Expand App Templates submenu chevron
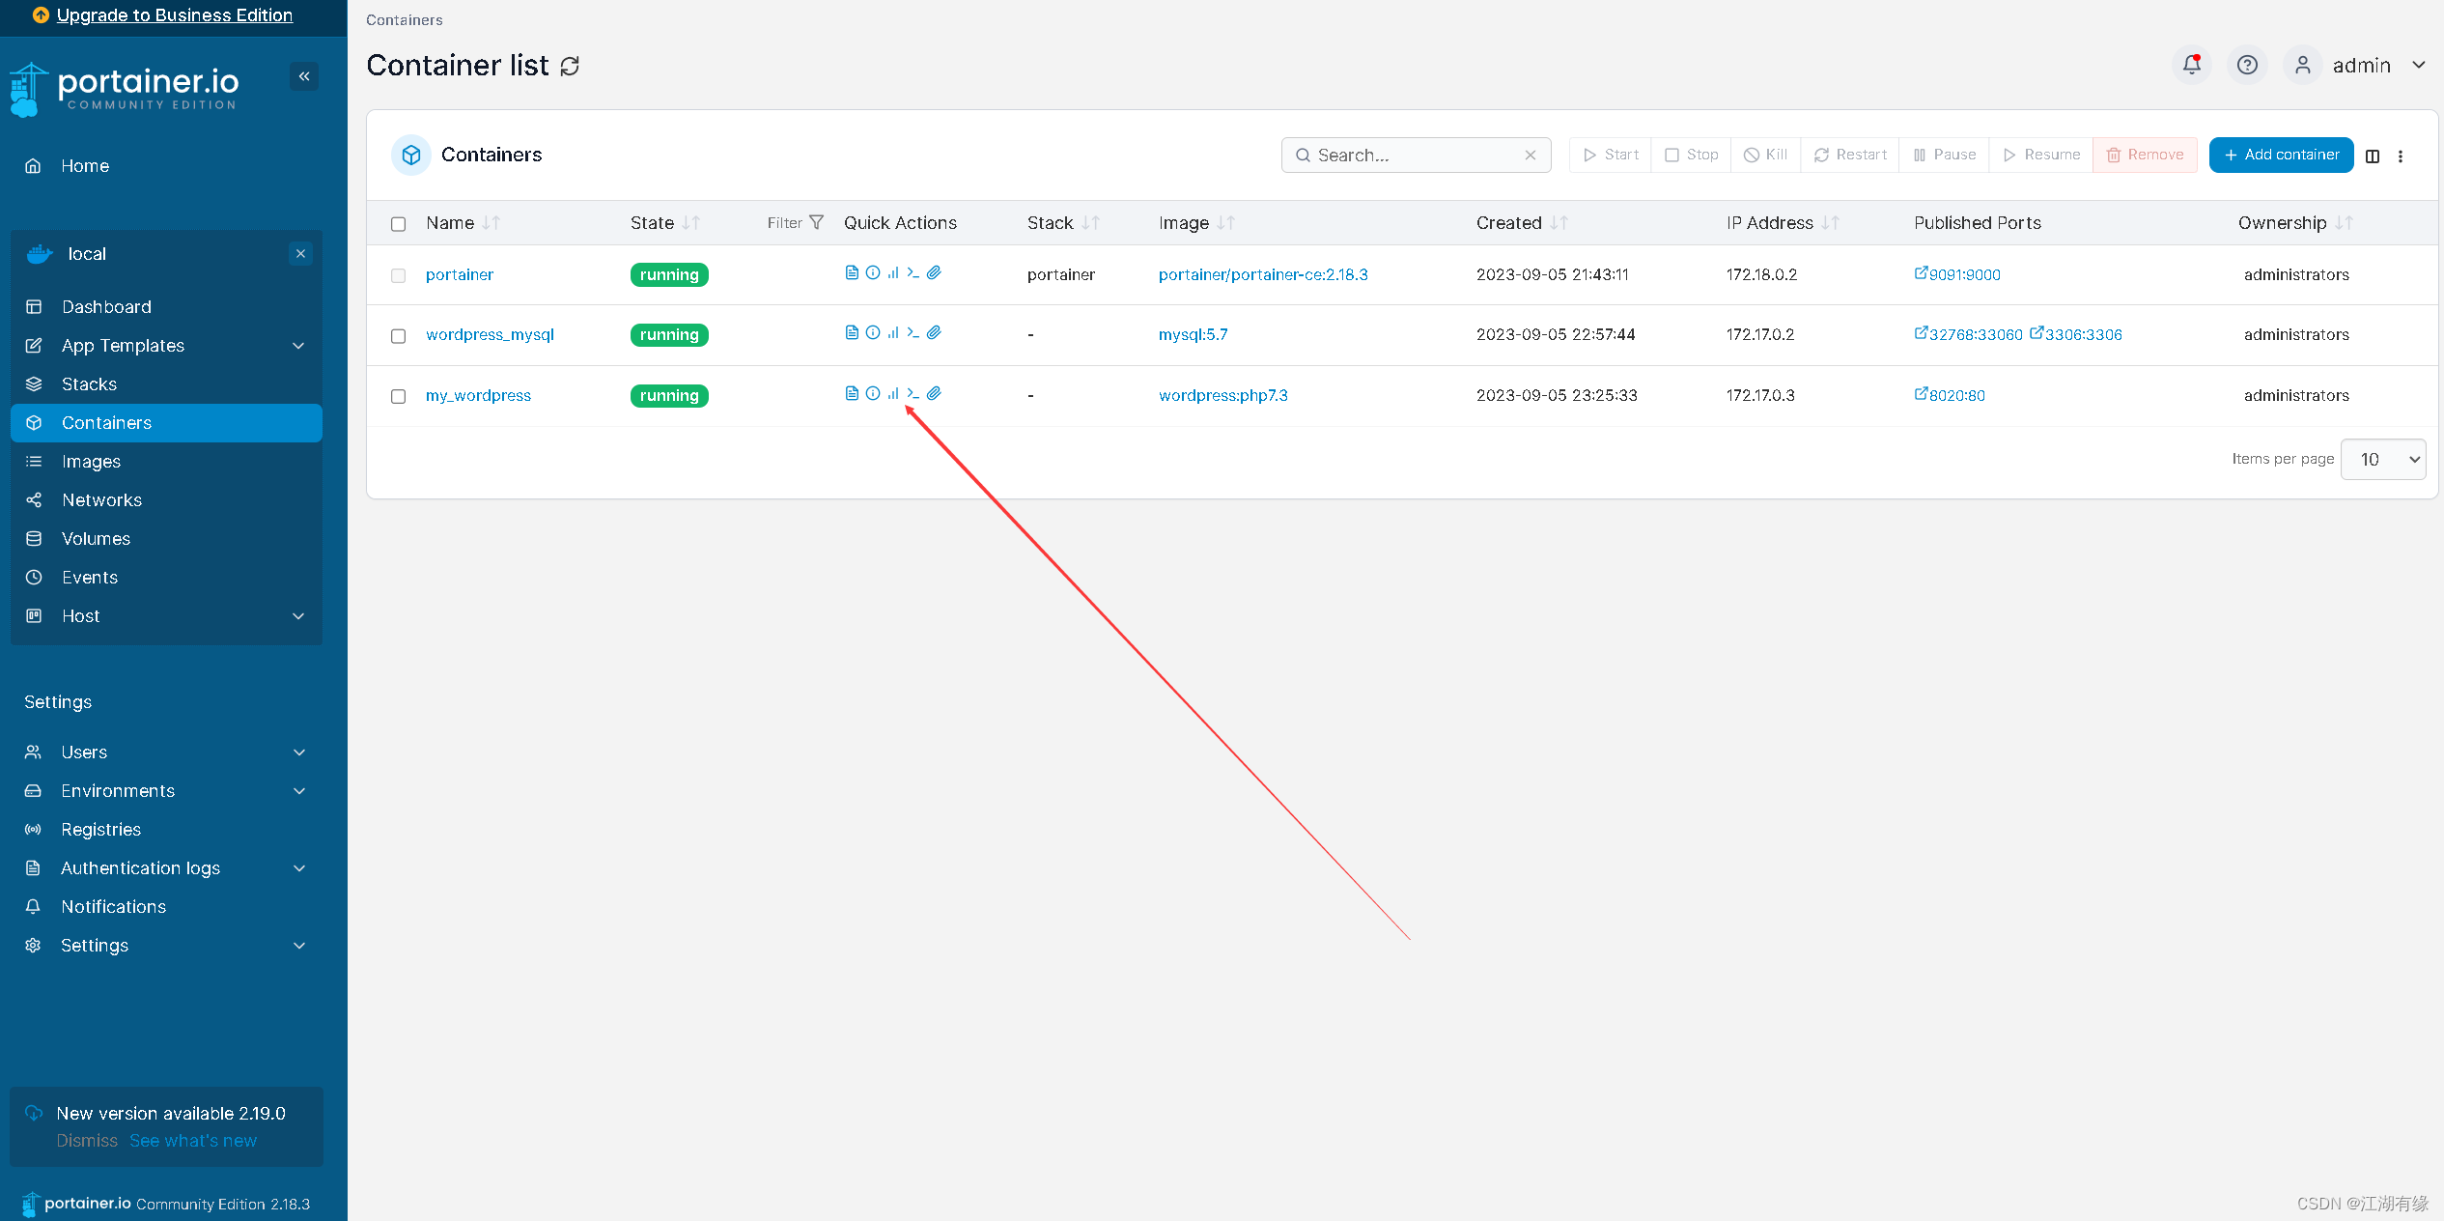The image size is (2444, 1221). coord(299,346)
